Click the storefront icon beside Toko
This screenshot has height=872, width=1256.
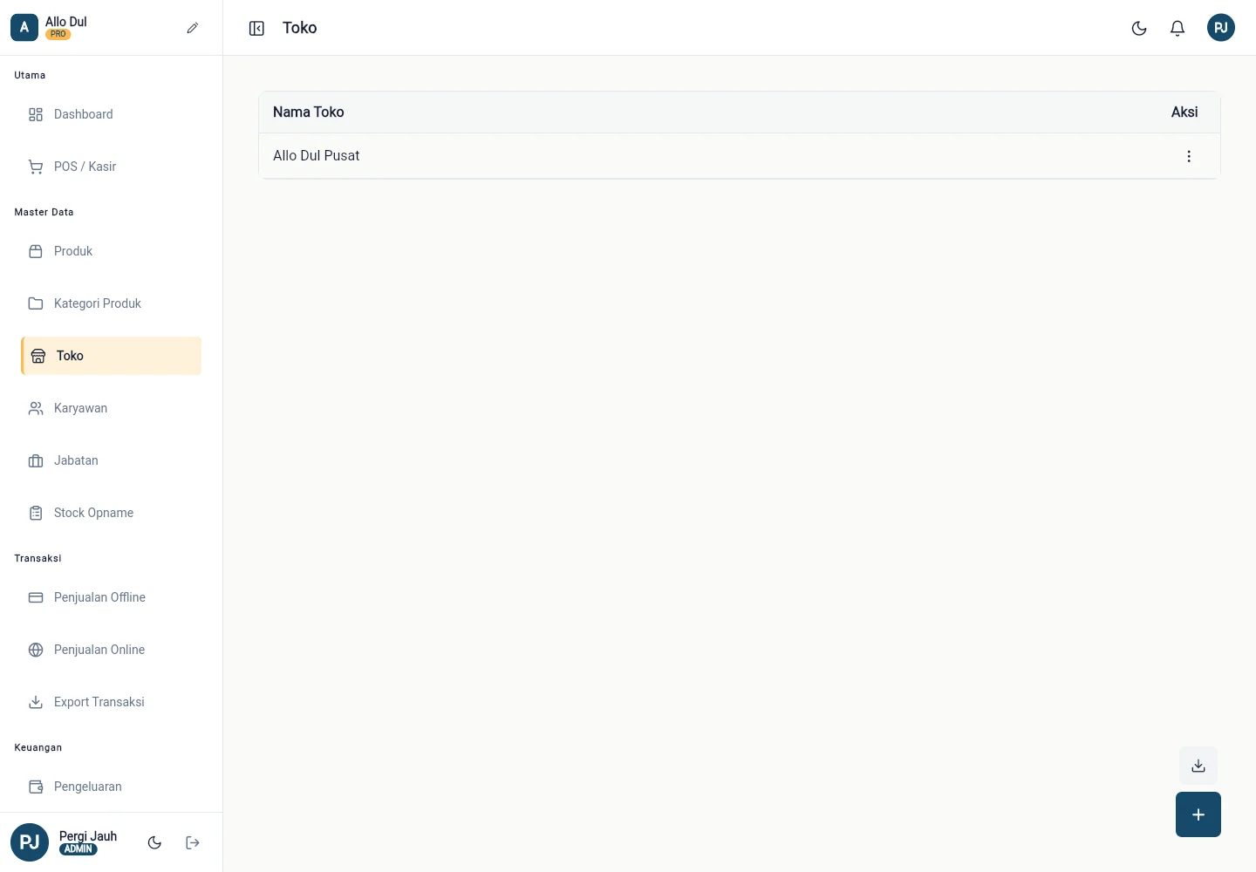click(x=38, y=356)
